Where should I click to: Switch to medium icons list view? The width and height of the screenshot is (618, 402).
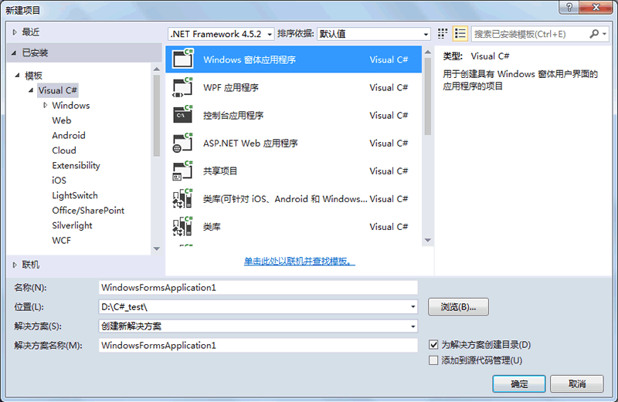pyautogui.click(x=460, y=34)
